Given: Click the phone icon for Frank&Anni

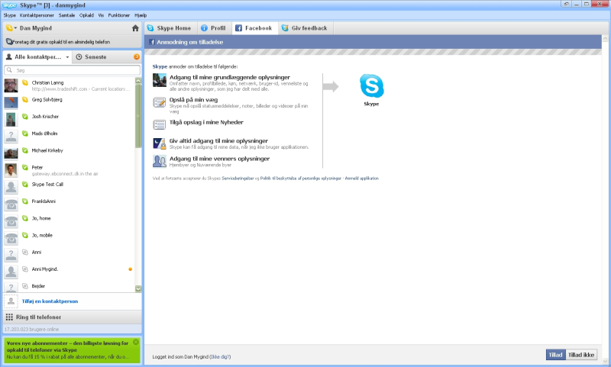Looking at the screenshot, I should 11,204.
